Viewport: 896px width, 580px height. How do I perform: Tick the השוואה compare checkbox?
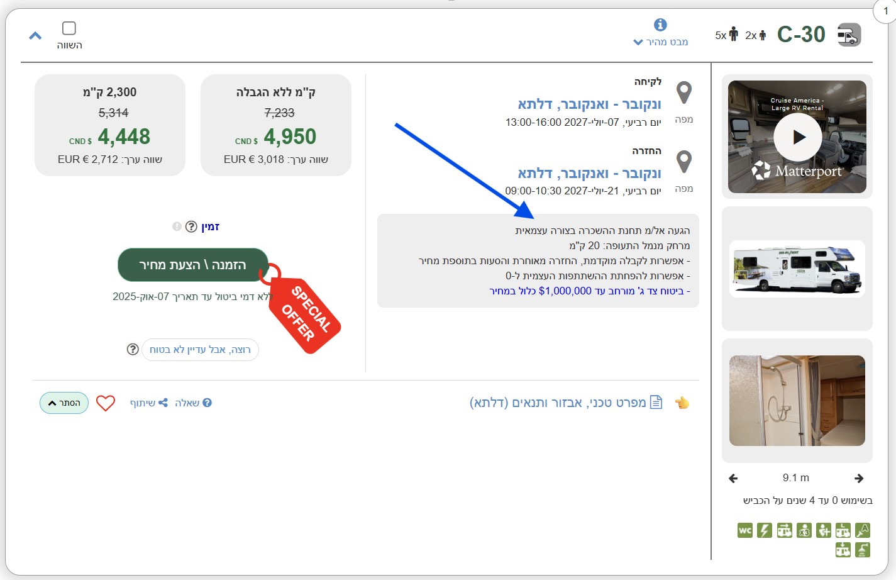[x=69, y=28]
